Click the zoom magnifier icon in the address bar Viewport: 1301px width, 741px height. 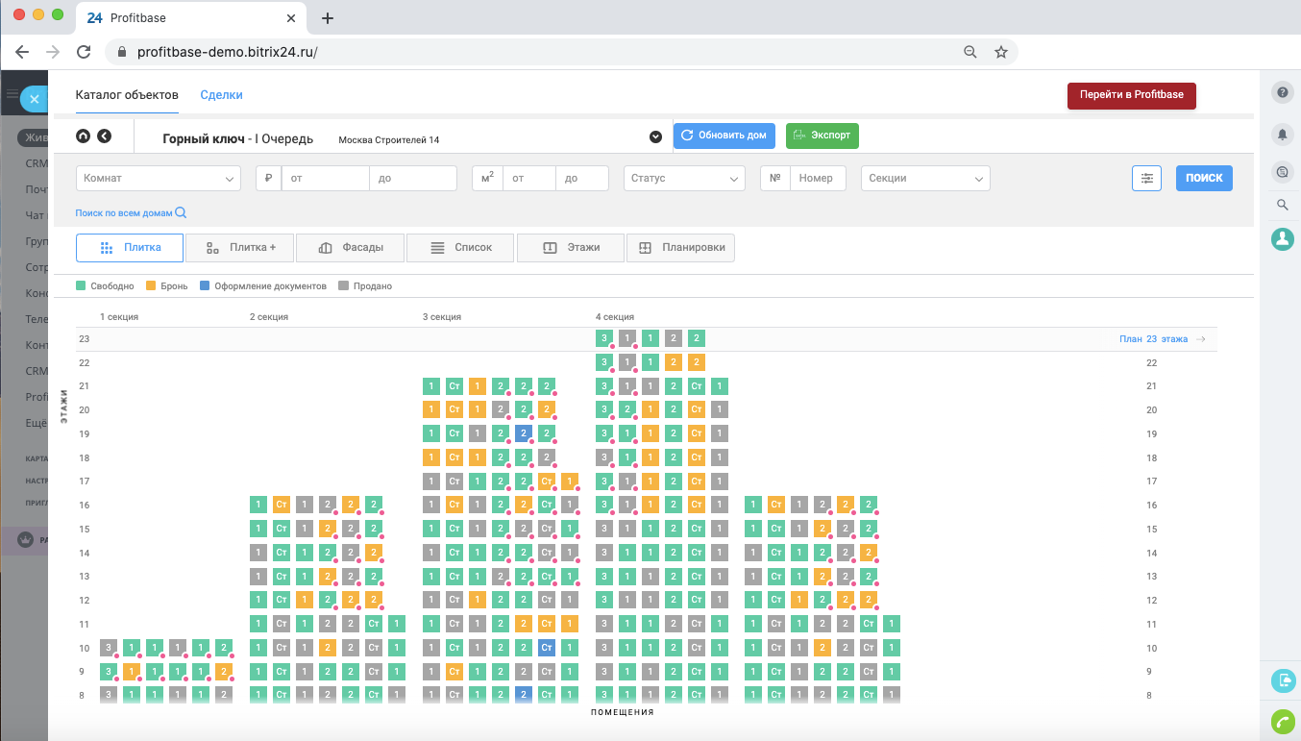[970, 52]
